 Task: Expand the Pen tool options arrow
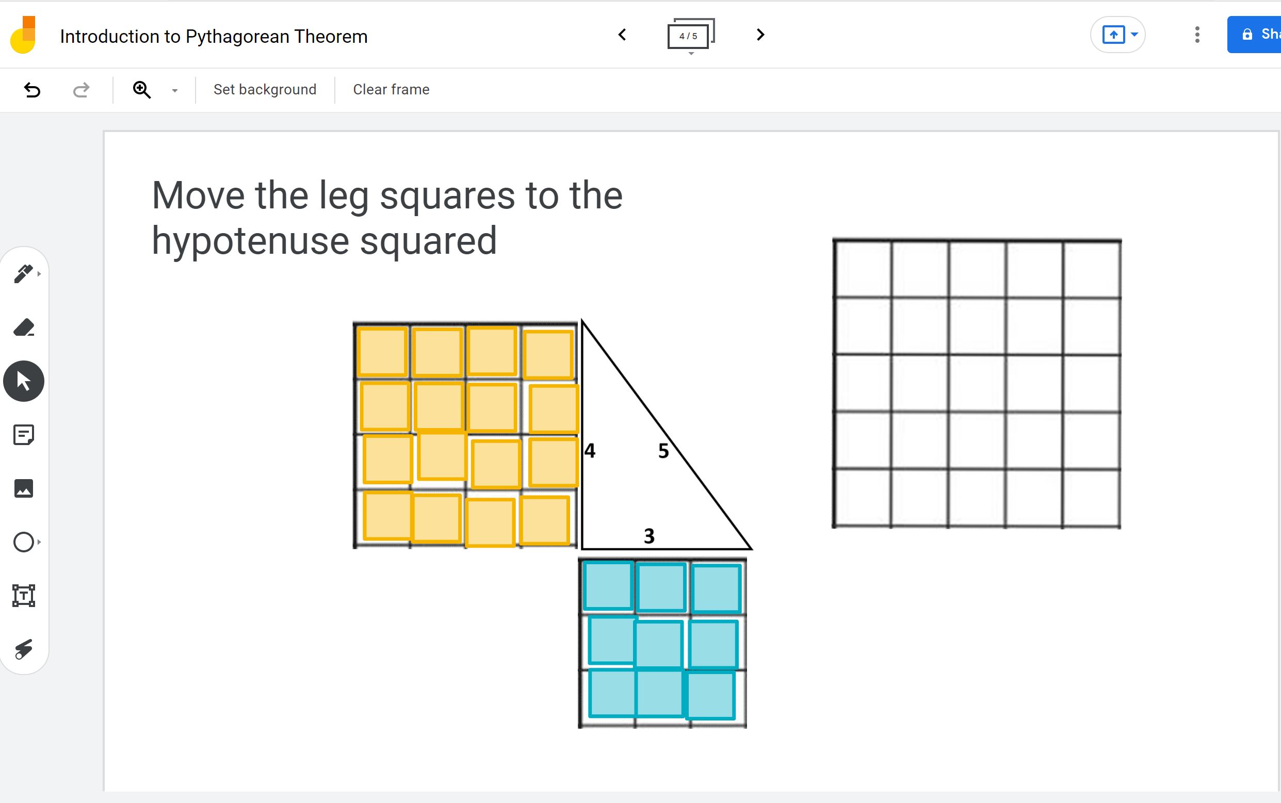click(40, 273)
